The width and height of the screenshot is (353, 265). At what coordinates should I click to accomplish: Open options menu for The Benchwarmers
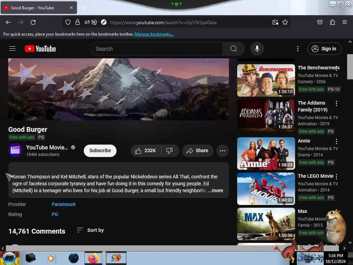tap(336, 68)
